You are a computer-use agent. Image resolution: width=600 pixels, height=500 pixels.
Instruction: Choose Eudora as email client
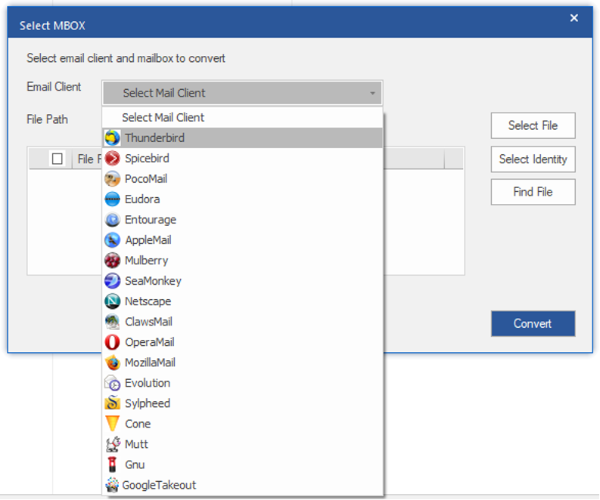coord(242,199)
